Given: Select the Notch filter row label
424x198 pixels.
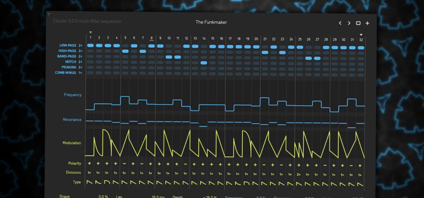Looking at the screenshot, I should click(x=70, y=62).
